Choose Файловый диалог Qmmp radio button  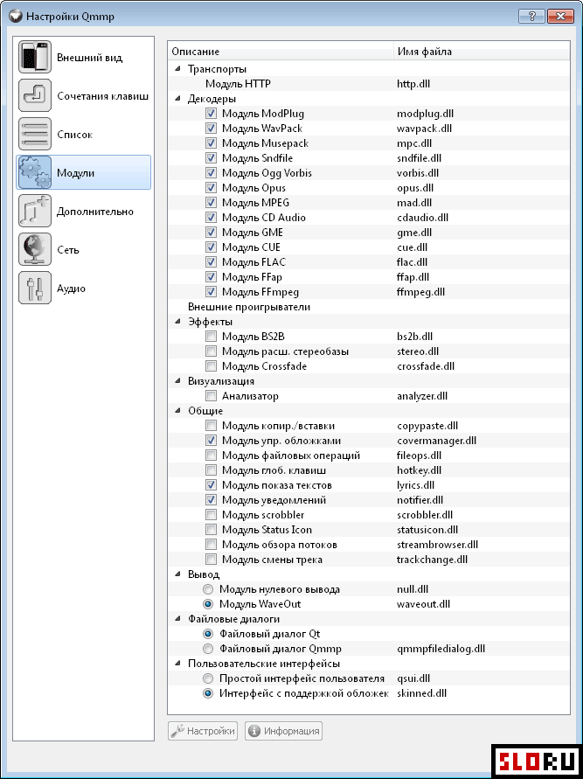(209, 649)
